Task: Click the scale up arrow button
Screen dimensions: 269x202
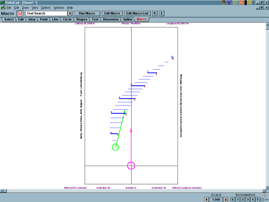Action: point(206,200)
